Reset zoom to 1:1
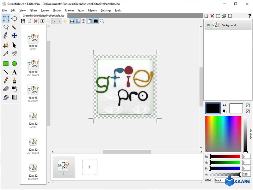Screen dimensions: 253x190 click(42, 21)
